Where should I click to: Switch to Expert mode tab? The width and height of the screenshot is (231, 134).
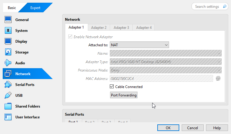coord(35,8)
